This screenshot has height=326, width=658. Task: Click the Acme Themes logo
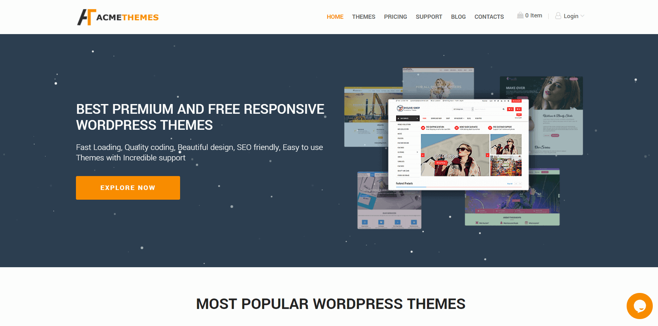pyautogui.click(x=118, y=17)
